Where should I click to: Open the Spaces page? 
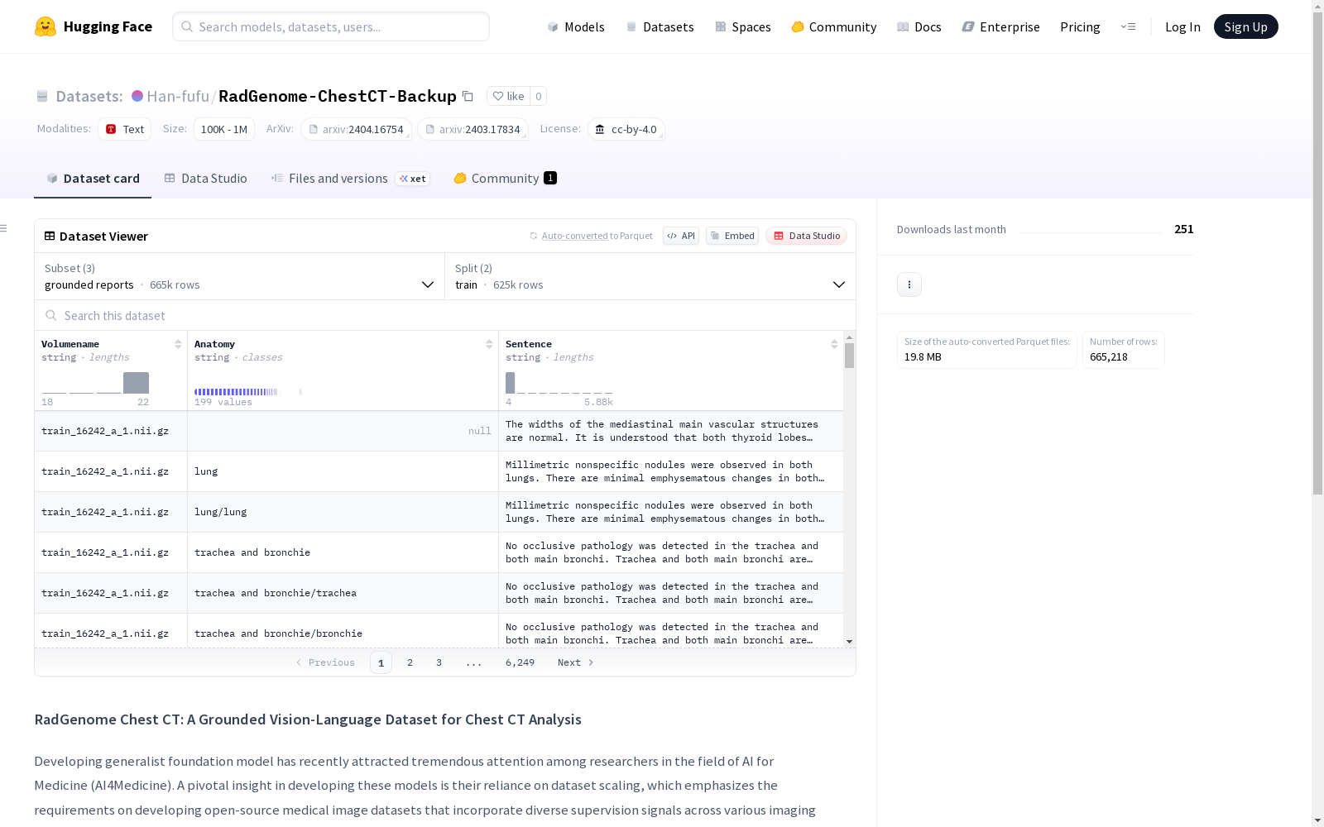click(742, 26)
